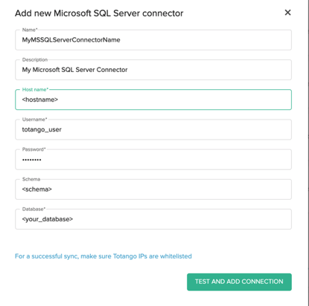Focus the Username field containing totango_user
309x306 pixels.
(x=153, y=129)
